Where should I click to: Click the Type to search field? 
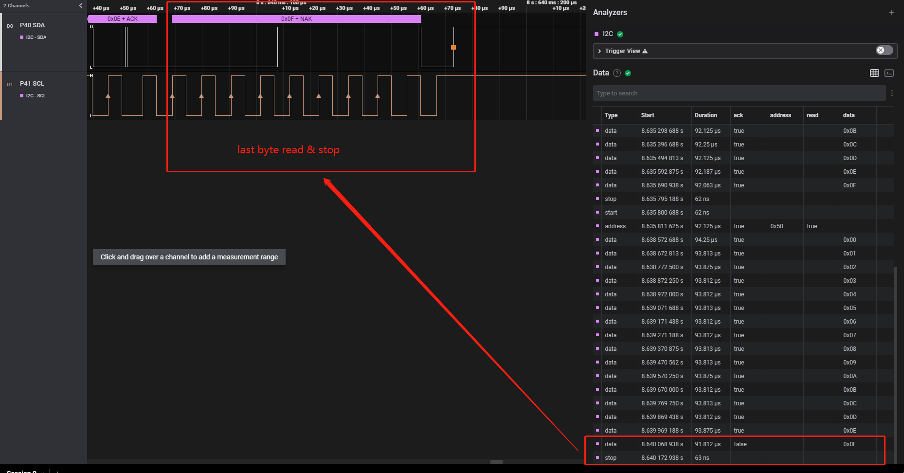(x=739, y=93)
